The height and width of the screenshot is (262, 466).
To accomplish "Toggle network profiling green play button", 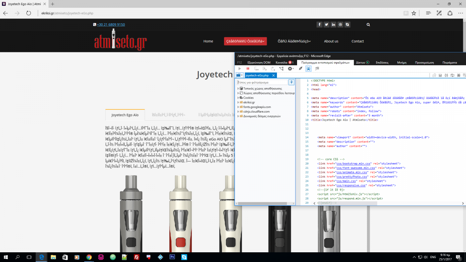I will pyautogui.click(x=367, y=62).
